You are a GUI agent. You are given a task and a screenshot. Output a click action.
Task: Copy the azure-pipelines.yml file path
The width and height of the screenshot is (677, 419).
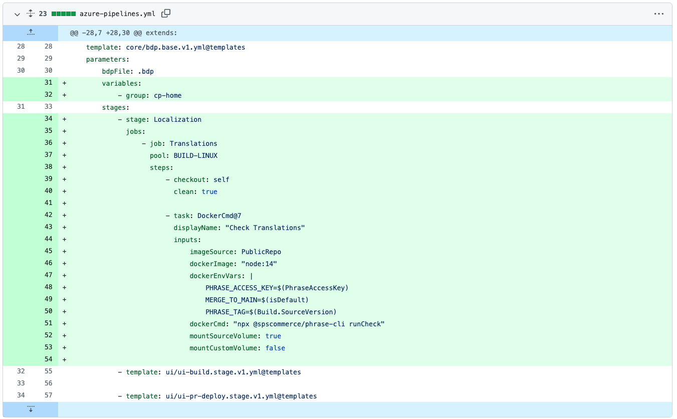tap(166, 14)
